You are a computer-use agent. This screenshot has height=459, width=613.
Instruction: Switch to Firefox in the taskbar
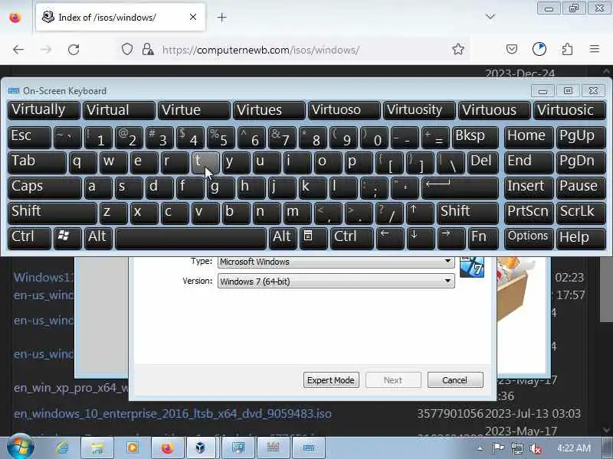tap(167, 448)
